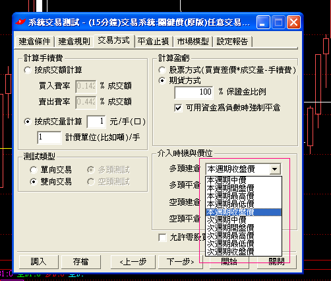Go to 下一步 step
331x281 pixels.
180,262
